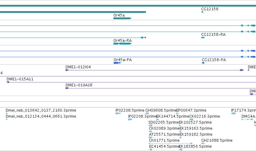Image resolution: width=256 pixels, height=151 pixels.
Task: Select the Or45a-PA protein feature
Action: click(117, 63)
